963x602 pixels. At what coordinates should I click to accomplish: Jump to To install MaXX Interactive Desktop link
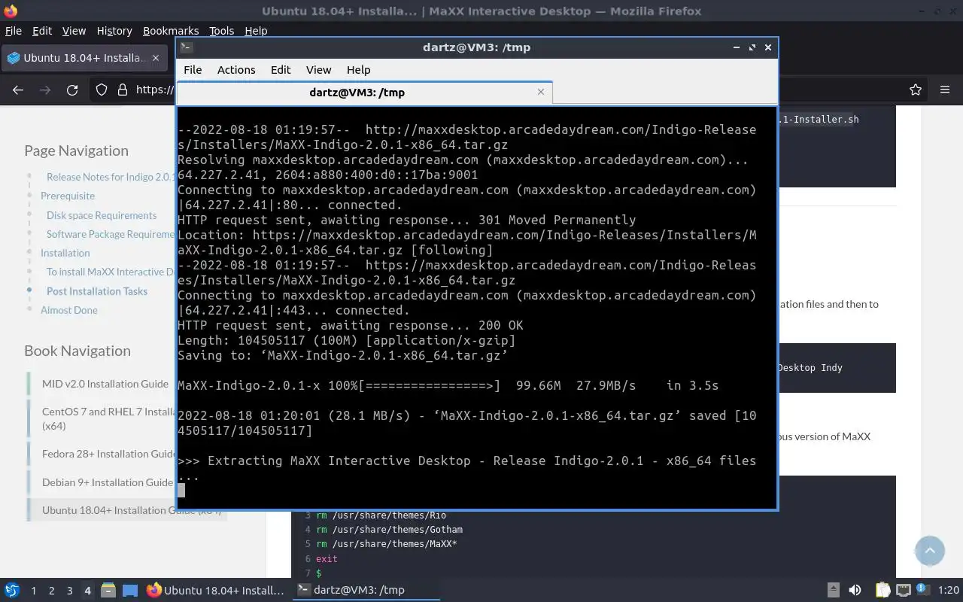click(x=111, y=272)
